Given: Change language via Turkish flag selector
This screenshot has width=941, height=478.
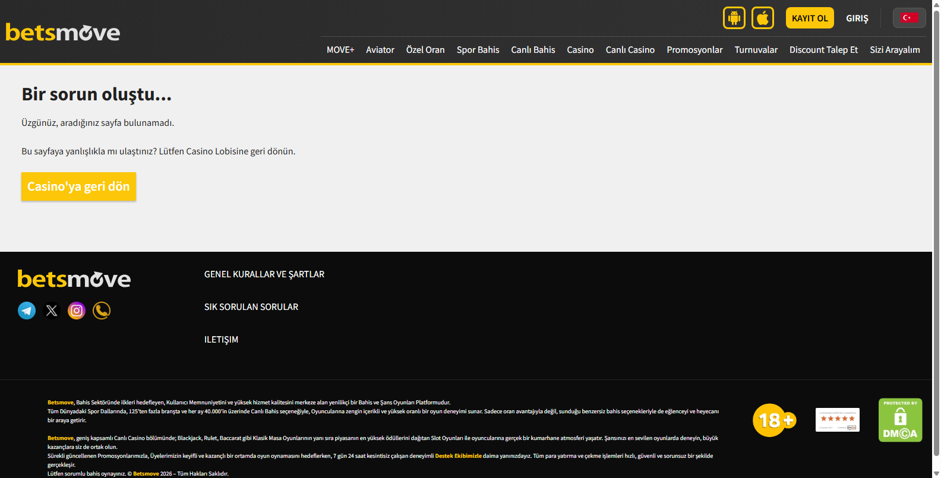Looking at the screenshot, I should tap(909, 18).
